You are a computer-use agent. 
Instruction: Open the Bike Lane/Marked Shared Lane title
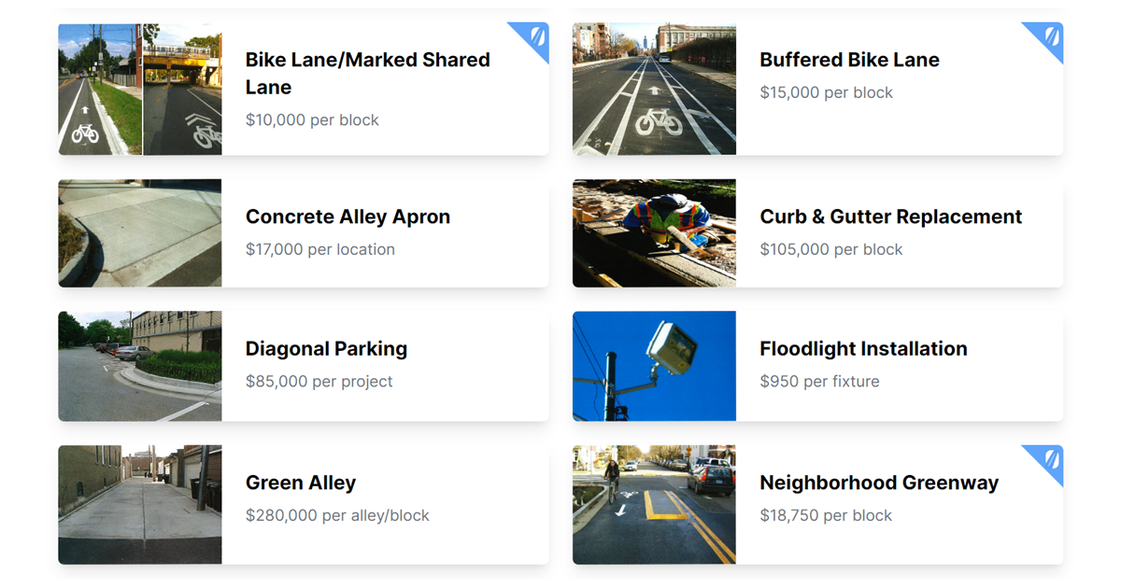[x=367, y=73]
